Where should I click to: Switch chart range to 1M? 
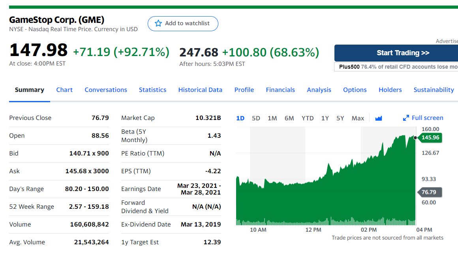point(272,118)
